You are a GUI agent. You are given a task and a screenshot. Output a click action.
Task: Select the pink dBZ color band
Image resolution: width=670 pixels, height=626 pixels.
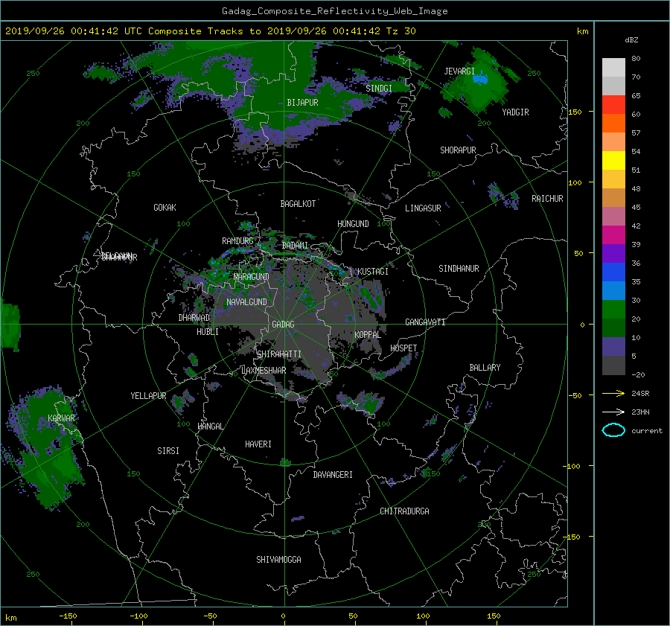tap(613, 217)
